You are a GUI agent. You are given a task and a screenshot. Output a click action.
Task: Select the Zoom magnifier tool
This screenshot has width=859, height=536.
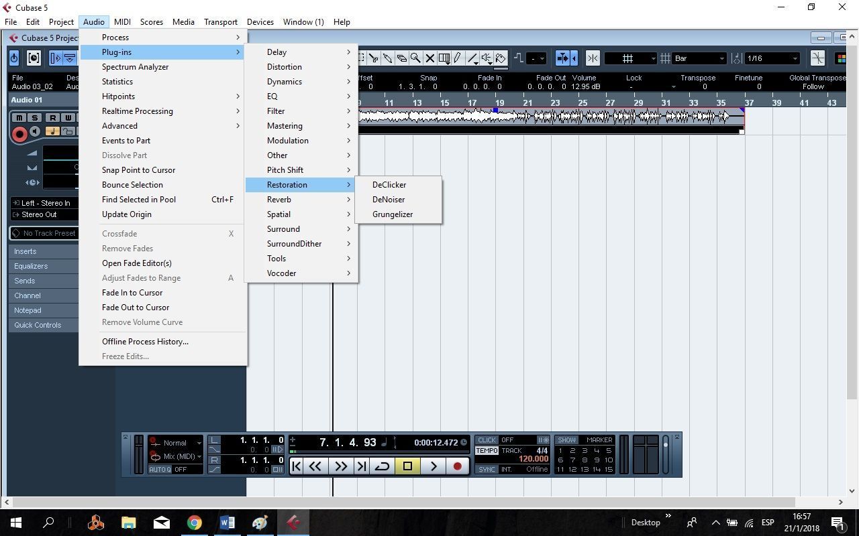pyautogui.click(x=415, y=58)
